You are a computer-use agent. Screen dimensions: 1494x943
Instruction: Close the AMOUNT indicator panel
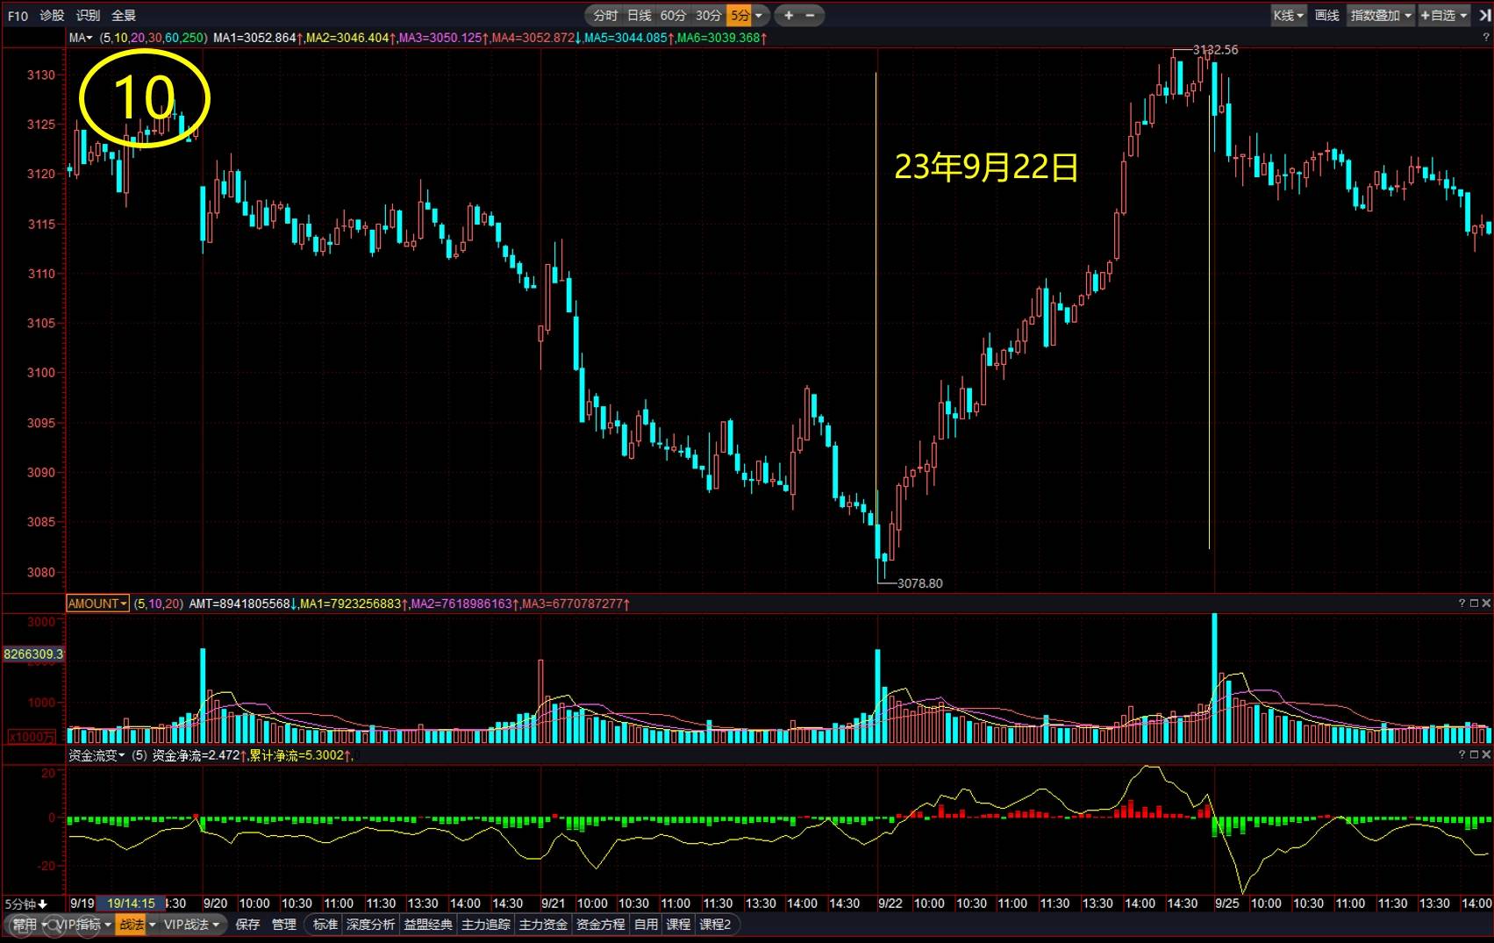[1486, 604]
